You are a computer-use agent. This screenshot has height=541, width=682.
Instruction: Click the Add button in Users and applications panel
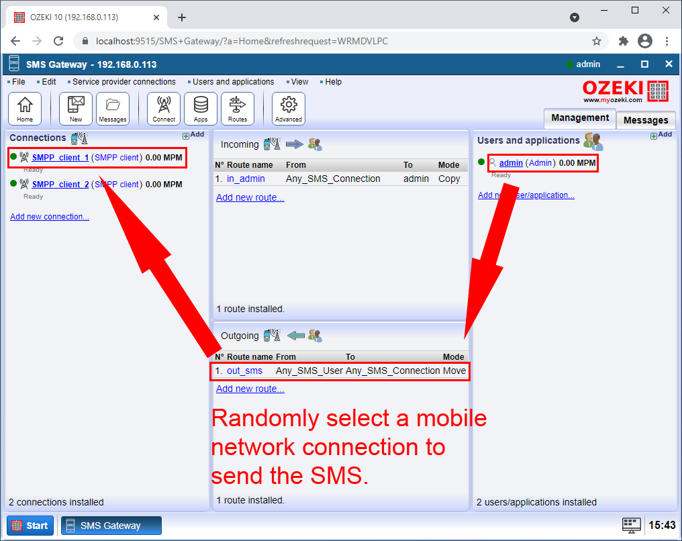661,135
